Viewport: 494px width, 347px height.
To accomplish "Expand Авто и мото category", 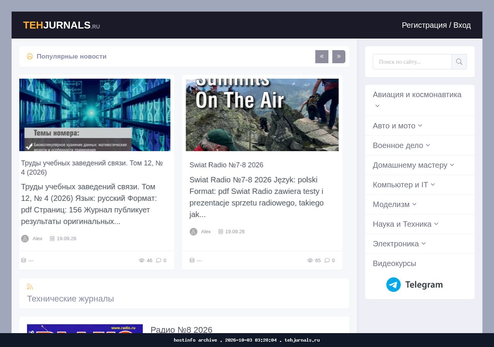I will pyautogui.click(x=420, y=126).
